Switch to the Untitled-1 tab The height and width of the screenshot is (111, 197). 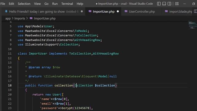coord(43,12)
